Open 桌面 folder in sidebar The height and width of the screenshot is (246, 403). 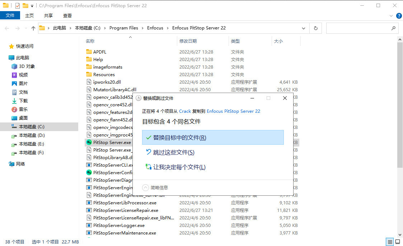pos(23,118)
